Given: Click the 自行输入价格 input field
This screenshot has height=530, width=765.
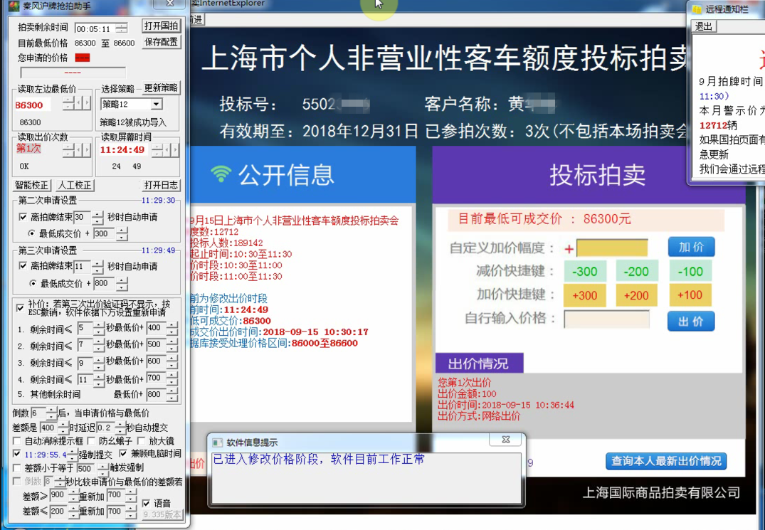Looking at the screenshot, I should 606,319.
